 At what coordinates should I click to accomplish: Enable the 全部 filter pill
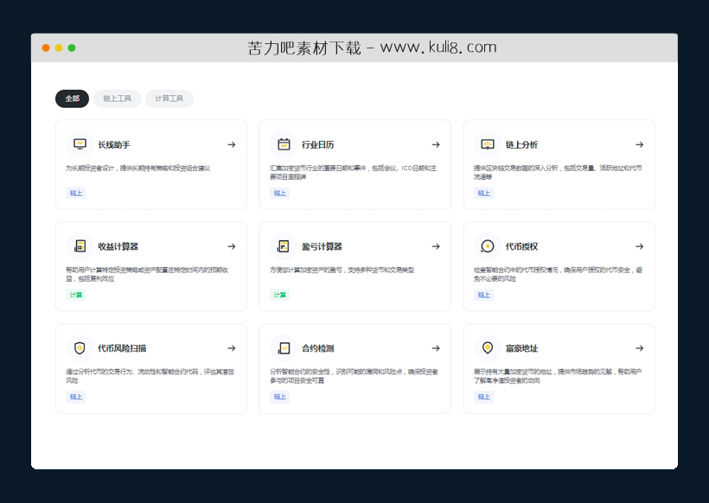(72, 99)
